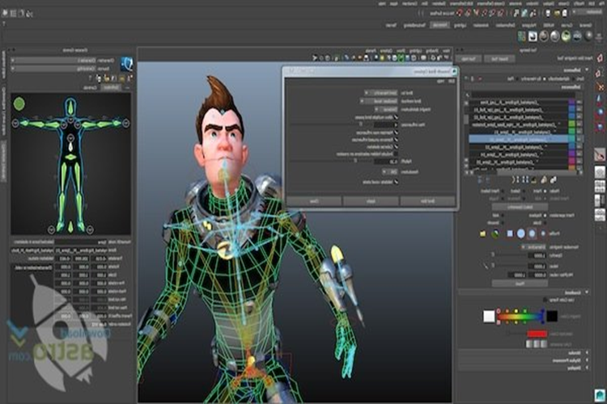Open brush profile file browser folder icon
This screenshot has height=404, width=607.
(482, 234)
